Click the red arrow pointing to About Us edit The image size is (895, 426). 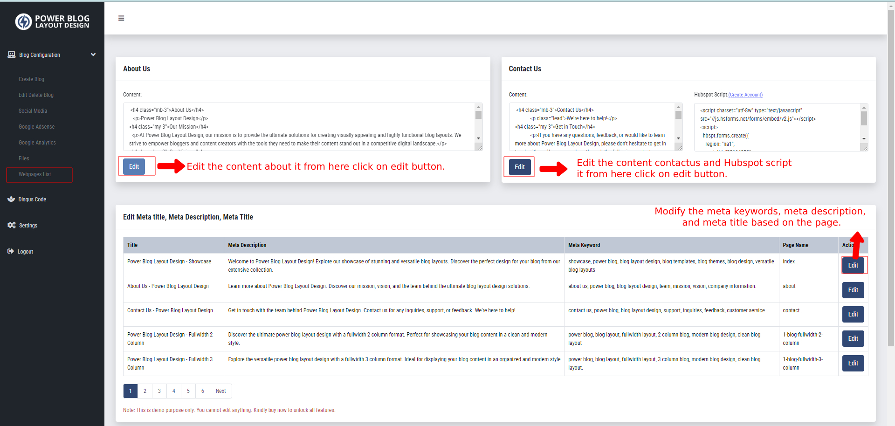(x=171, y=166)
